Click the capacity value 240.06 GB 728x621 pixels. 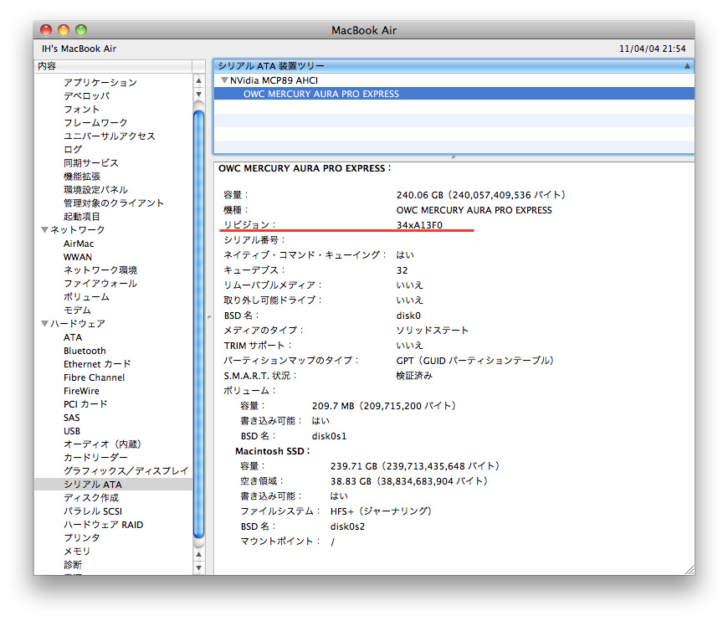[x=420, y=195]
